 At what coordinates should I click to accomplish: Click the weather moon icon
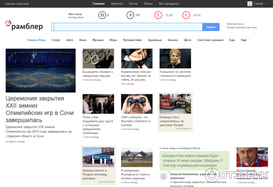pos(131,15)
